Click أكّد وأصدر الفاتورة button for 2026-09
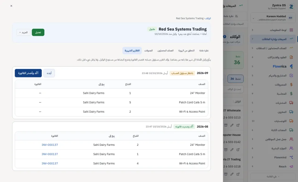Screen dimensions: 298x182 click(28, 73)
